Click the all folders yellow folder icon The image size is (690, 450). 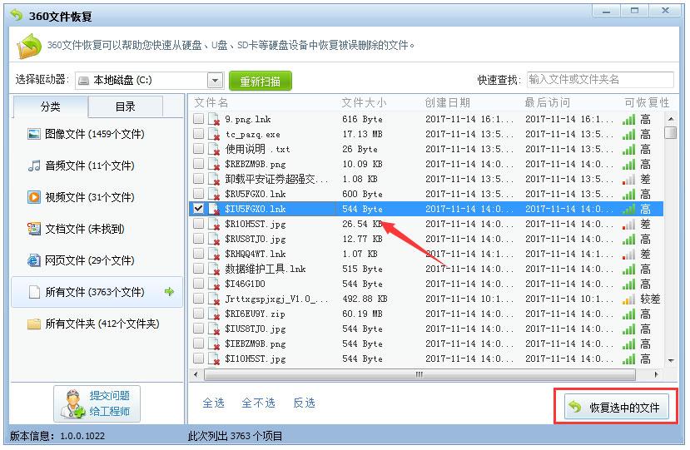click(x=34, y=324)
